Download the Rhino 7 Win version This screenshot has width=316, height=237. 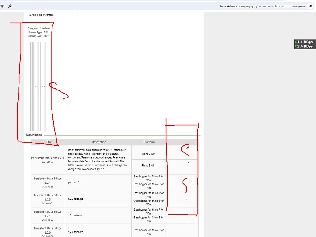click(149, 153)
